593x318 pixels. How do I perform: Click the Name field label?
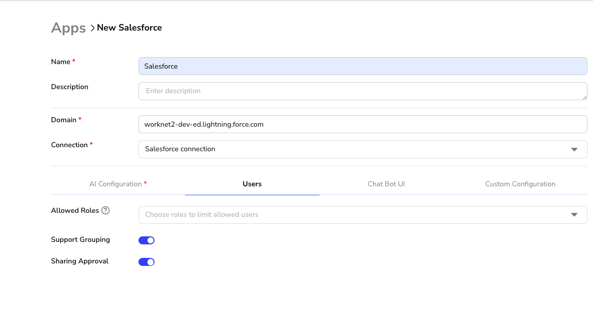tap(60, 62)
